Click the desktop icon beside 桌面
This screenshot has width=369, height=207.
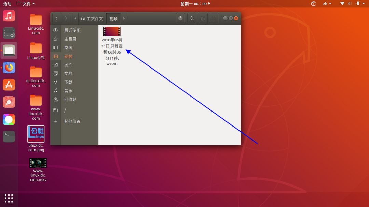click(56, 48)
